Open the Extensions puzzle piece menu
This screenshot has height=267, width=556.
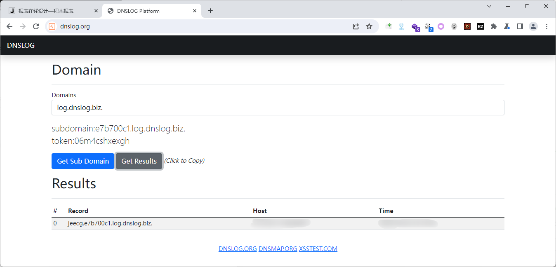pyautogui.click(x=494, y=26)
